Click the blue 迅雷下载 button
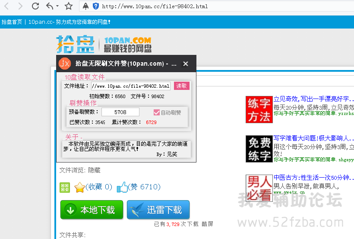The height and width of the screenshot is (239, 354). [x=158, y=210]
